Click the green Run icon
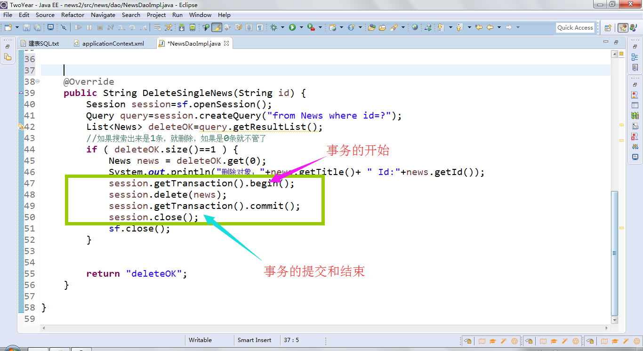 tap(292, 27)
